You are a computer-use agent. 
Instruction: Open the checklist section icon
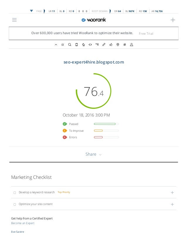(x=63, y=45)
